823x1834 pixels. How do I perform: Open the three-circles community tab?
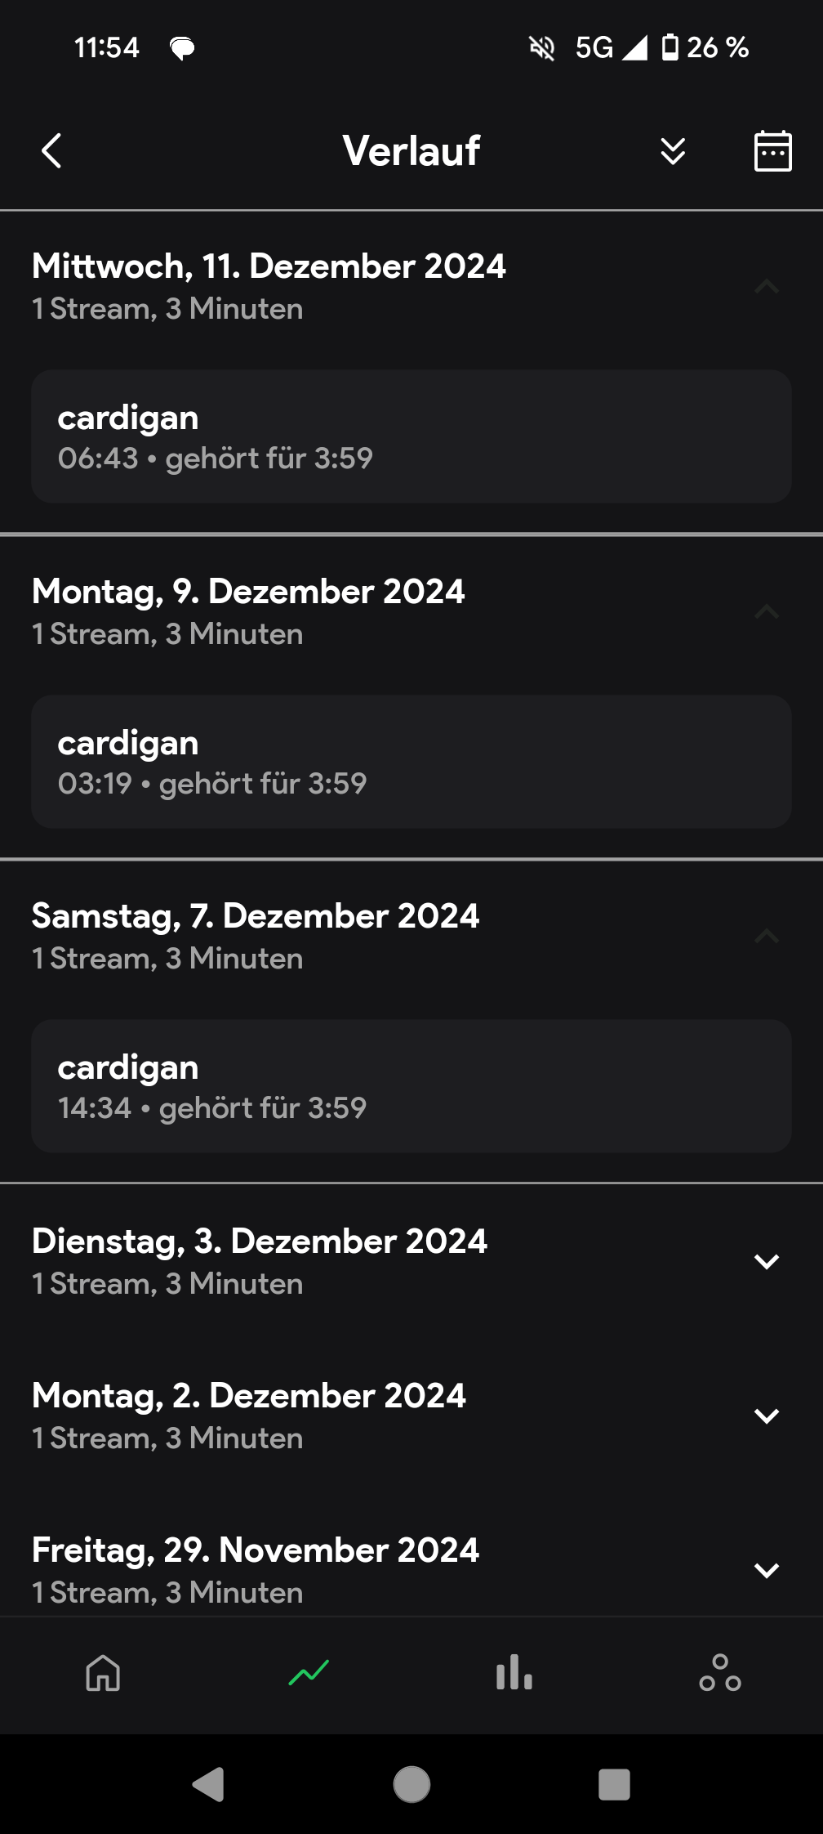tap(720, 1672)
